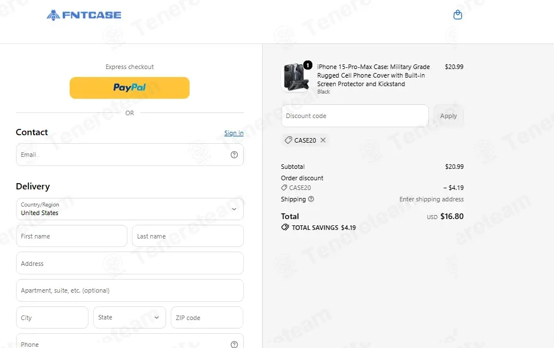Click the discount amount – $4.19
The height and width of the screenshot is (348, 554).
click(453, 188)
